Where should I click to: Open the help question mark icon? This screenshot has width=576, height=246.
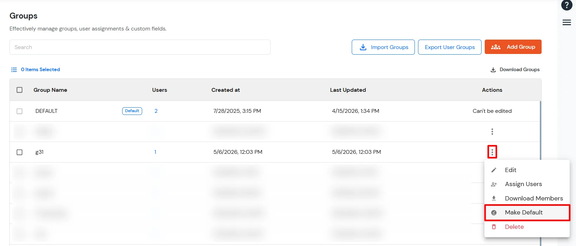(567, 5)
